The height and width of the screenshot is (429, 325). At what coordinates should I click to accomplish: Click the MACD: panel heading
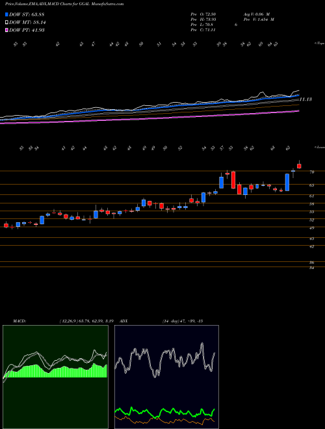pos(19,321)
